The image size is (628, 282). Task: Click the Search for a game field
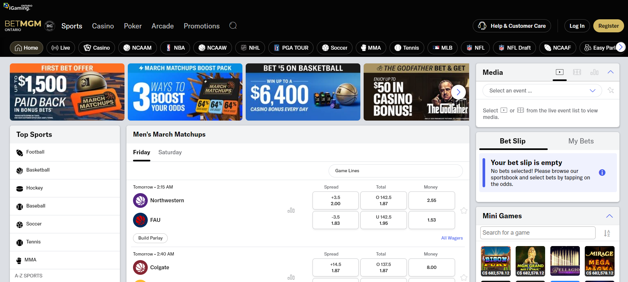tap(538, 233)
